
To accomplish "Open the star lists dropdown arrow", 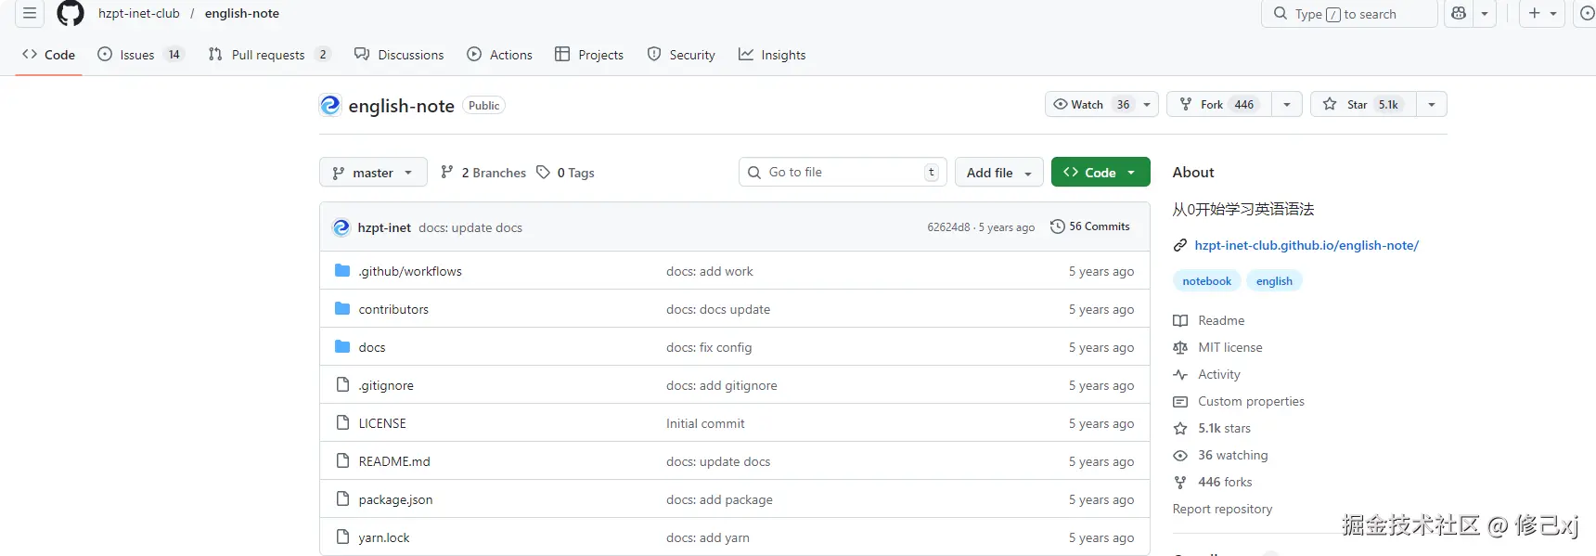I will [1432, 104].
